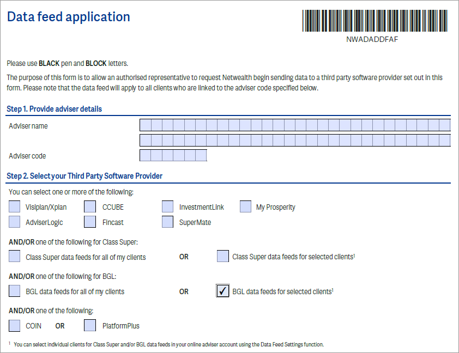Uncheck BGL data feeds for selected clients

(222, 291)
